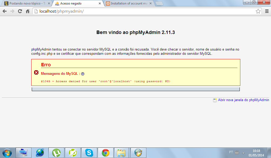The image size is (271, 158).
Task: Switch to the Postando novo tópico tab
Action: (x=26, y=3)
